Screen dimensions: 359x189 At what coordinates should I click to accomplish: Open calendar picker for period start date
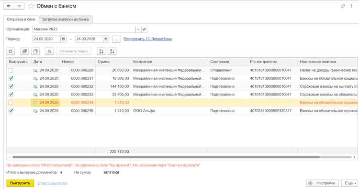tap(63, 39)
